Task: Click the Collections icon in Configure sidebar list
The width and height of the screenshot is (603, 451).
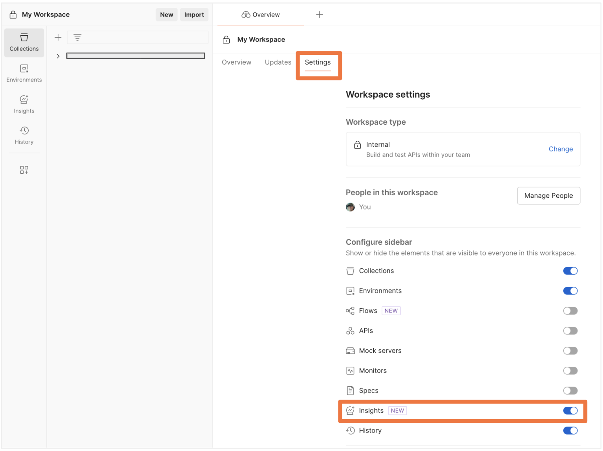Action: [x=350, y=271]
